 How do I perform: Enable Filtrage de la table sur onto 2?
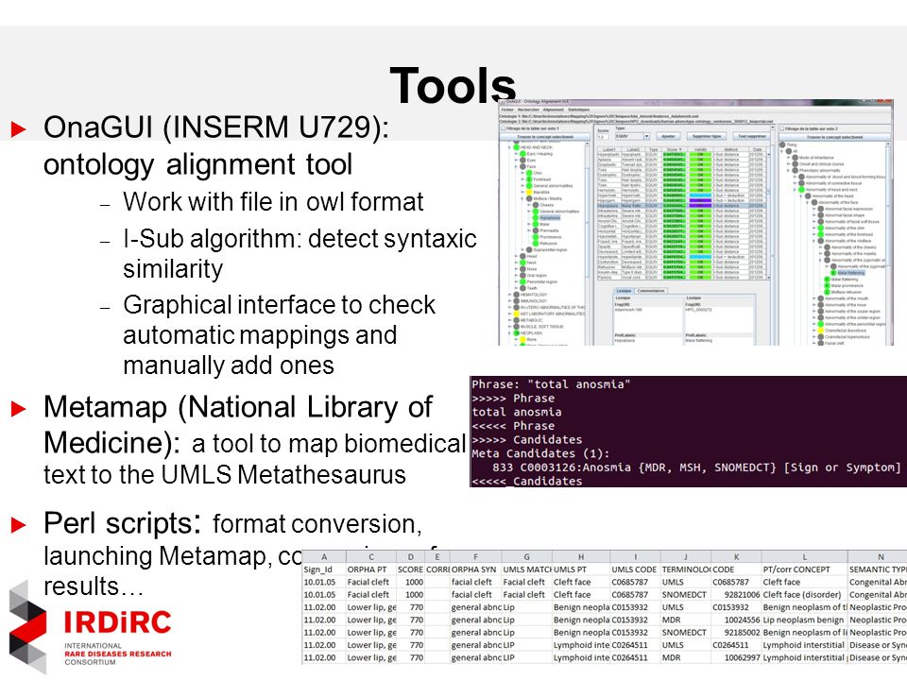tap(782, 129)
